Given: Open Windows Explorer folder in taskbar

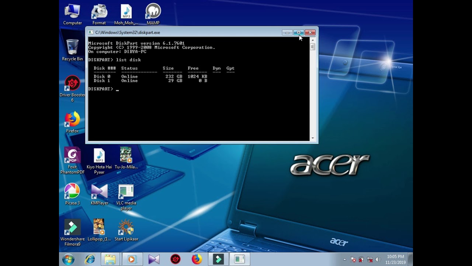Looking at the screenshot, I should point(110,259).
